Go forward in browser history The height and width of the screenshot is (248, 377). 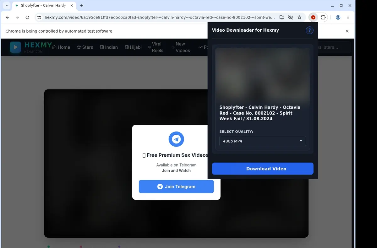tap(17, 18)
